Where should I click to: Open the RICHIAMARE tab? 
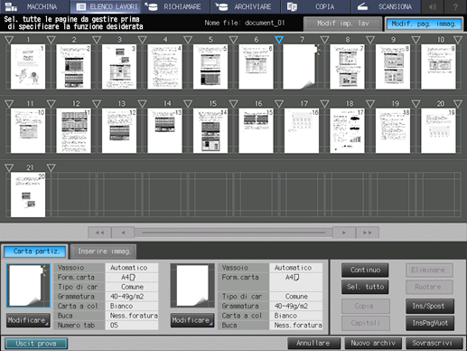(175, 6)
